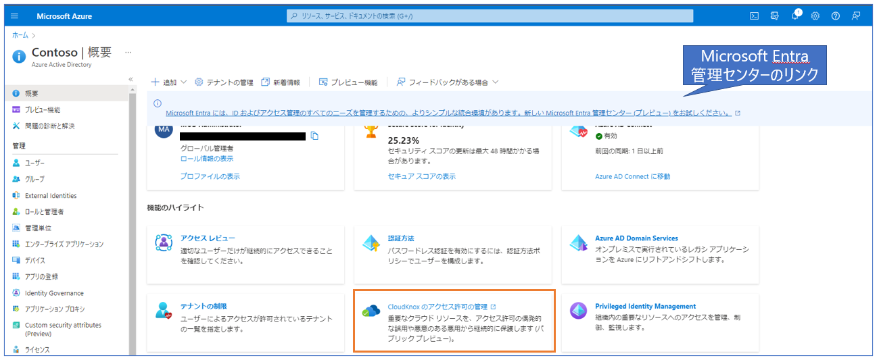This screenshot has height=360, width=879.
Task: Click the デバイス sidebar icon
Action: pos(16,260)
